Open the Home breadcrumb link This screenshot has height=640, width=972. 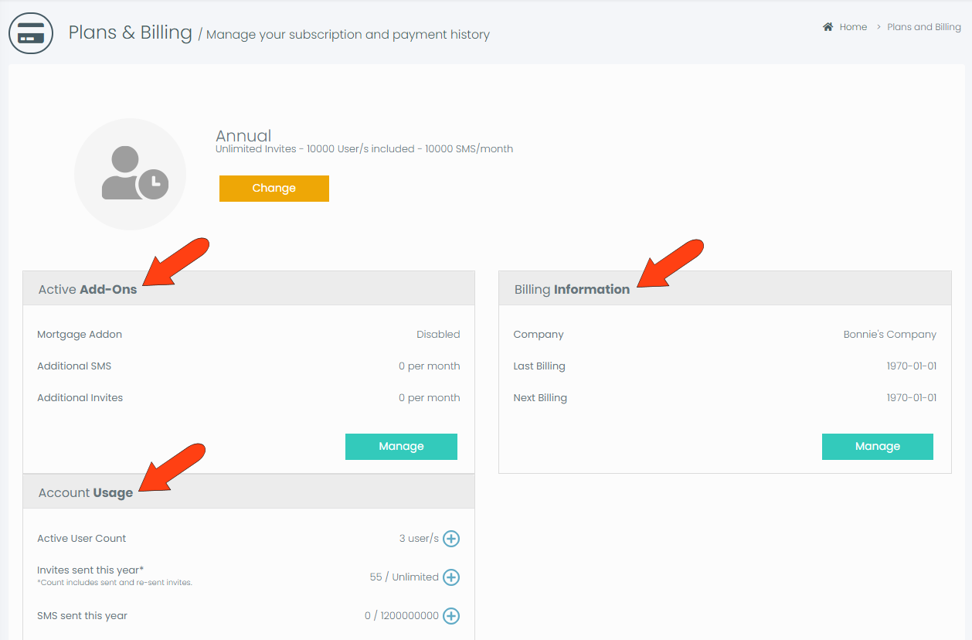pyautogui.click(x=853, y=26)
